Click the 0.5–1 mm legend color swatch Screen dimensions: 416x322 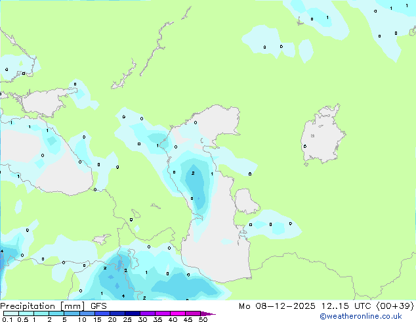coord(26,313)
